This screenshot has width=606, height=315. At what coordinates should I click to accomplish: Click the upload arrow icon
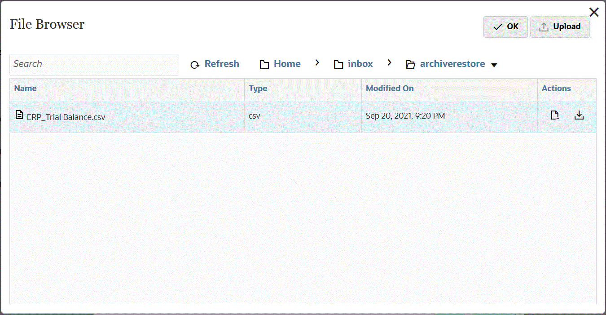(x=544, y=27)
